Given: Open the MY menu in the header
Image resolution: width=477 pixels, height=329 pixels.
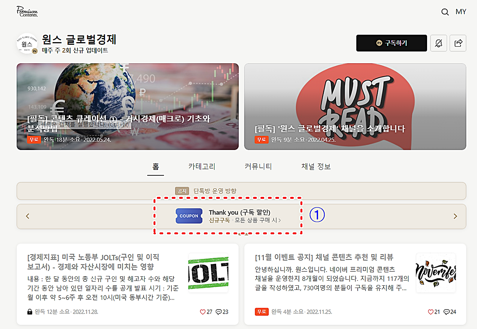Looking at the screenshot, I should tap(461, 12).
